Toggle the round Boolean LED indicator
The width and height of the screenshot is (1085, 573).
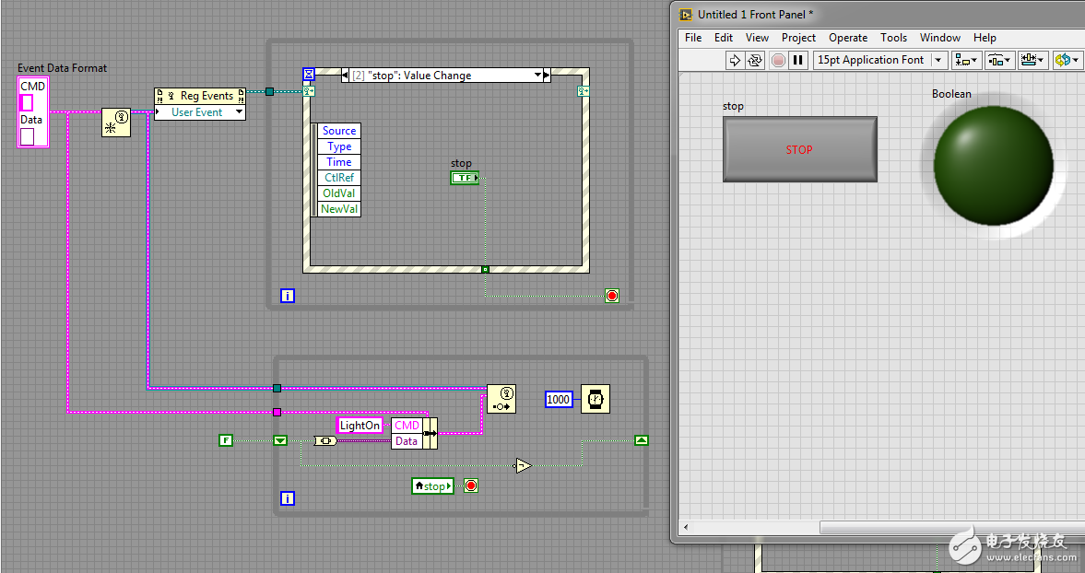pyautogui.click(x=993, y=166)
